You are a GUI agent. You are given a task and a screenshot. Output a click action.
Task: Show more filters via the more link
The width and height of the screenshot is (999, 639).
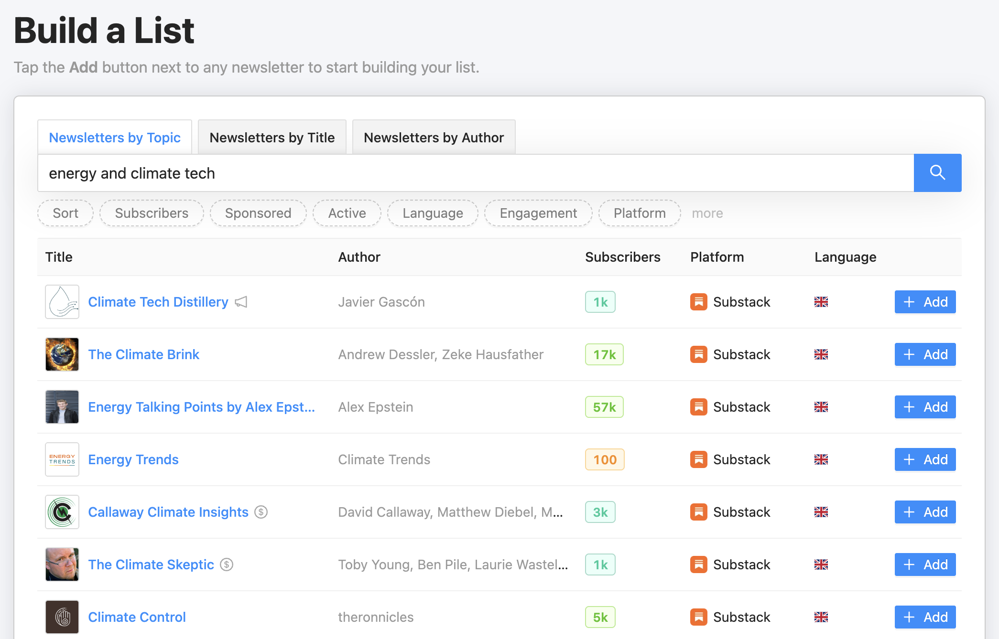point(707,213)
